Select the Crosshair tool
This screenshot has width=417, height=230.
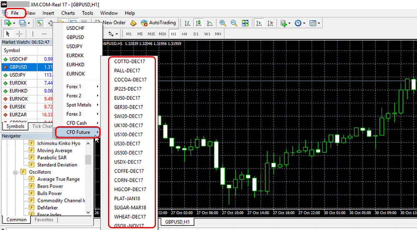click(x=19, y=34)
